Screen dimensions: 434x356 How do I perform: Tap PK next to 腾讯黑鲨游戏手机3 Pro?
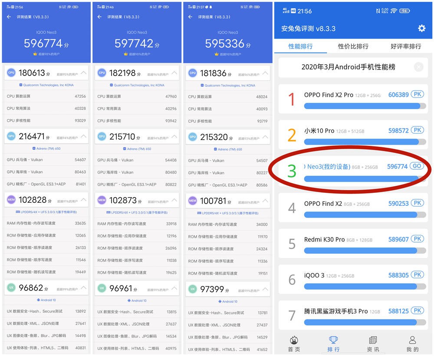point(418,310)
